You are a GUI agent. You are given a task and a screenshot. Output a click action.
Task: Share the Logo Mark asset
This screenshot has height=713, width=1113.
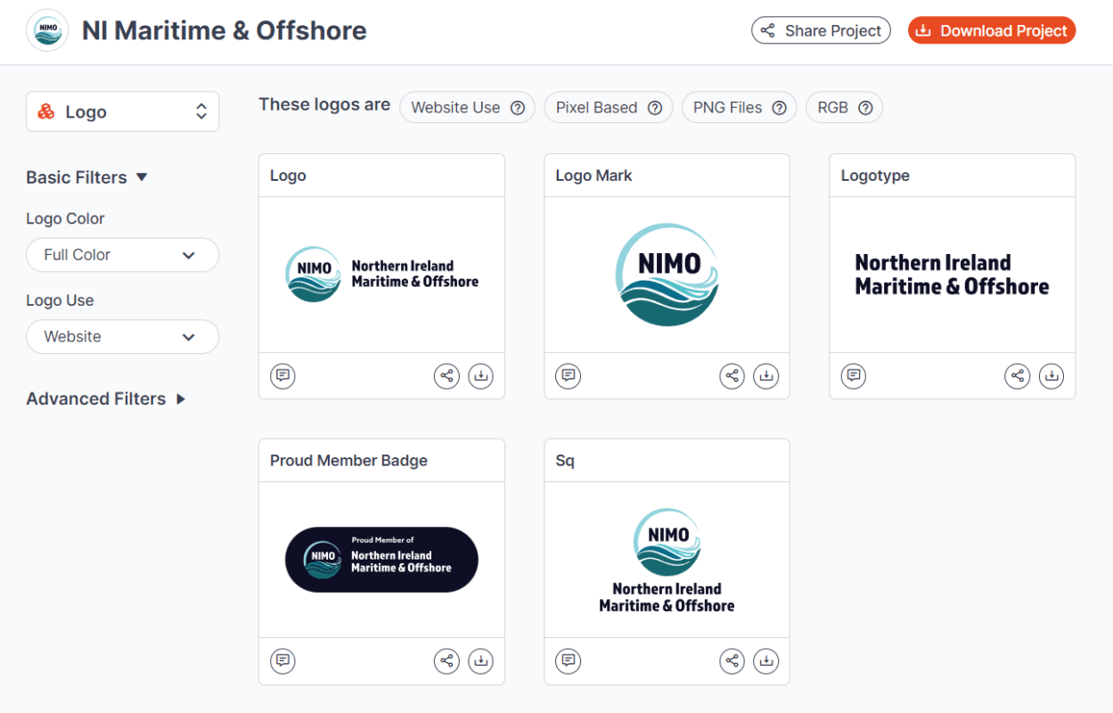pyautogui.click(x=732, y=376)
